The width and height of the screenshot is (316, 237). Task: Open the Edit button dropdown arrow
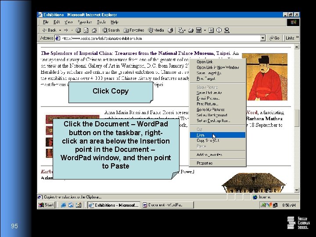(x=205, y=30)
